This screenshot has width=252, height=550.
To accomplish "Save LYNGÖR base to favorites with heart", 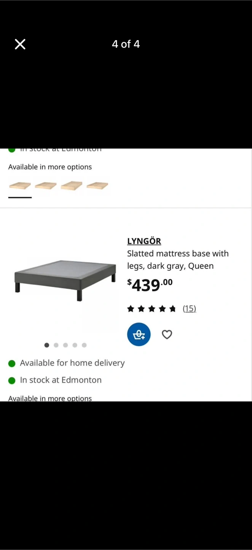I will tap(167, 335).
